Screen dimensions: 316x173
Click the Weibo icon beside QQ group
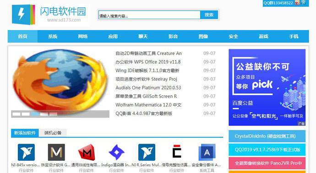(297, 3)
